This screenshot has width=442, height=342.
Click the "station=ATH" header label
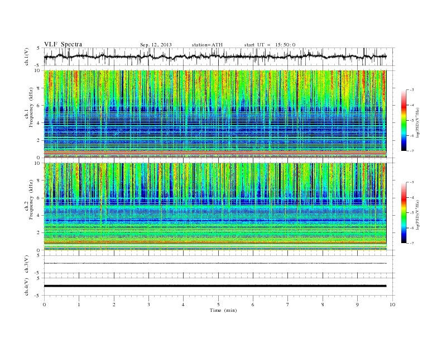207,45
